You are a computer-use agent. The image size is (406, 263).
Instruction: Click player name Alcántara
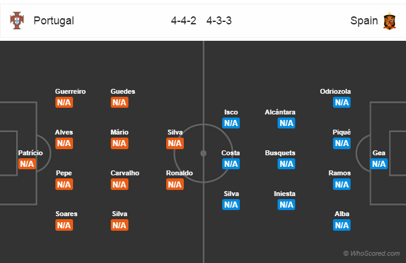(x=280, y=112)
